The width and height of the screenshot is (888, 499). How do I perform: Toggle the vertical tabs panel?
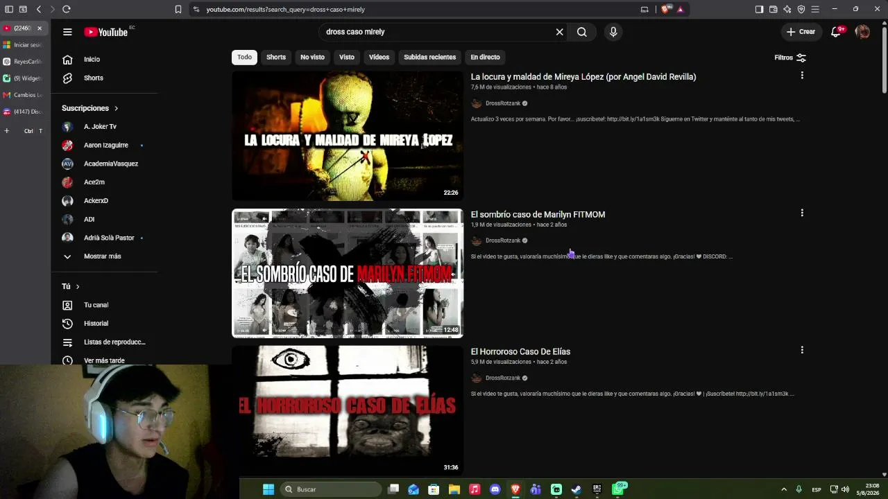9,9
